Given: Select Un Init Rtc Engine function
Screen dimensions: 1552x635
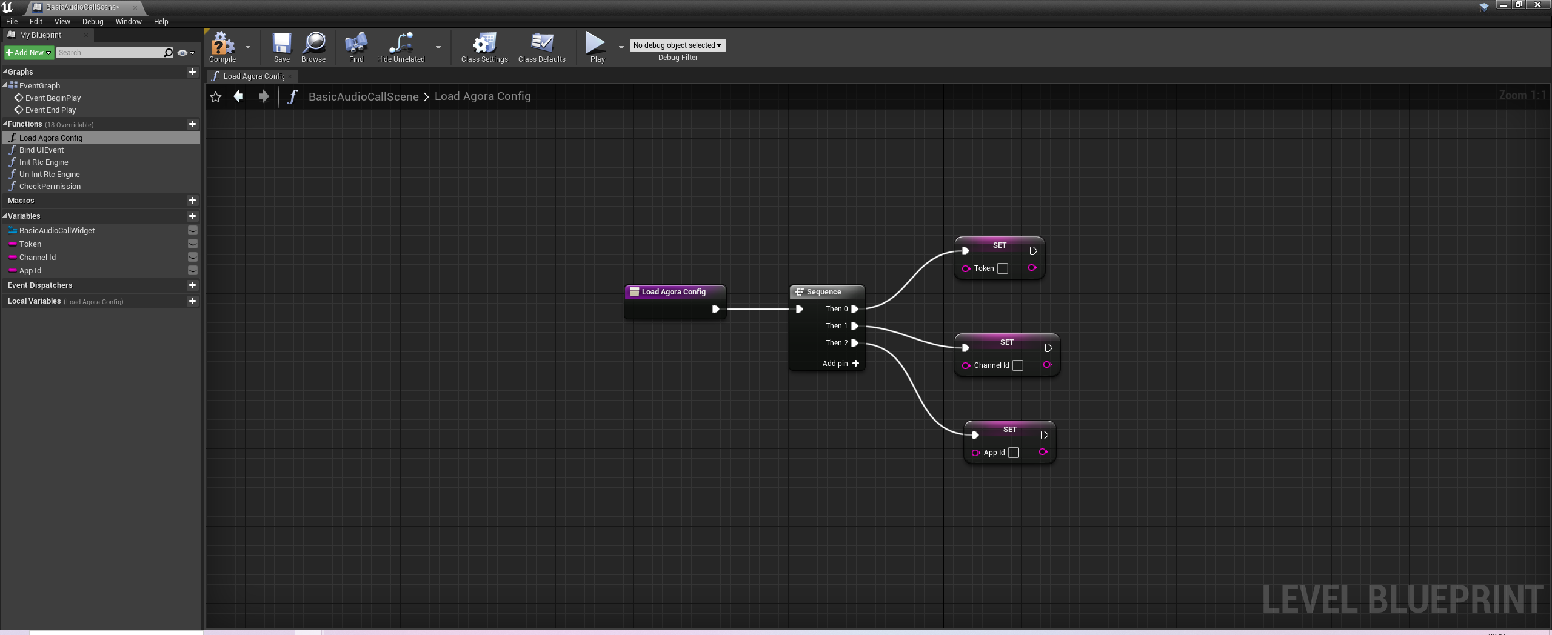Looking at the screenshot, I should [49, 174].
